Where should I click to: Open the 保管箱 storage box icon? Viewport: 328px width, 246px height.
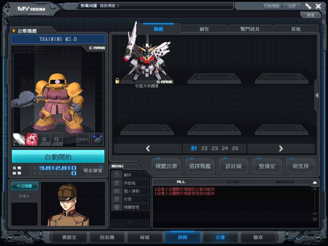coord(117,183)
